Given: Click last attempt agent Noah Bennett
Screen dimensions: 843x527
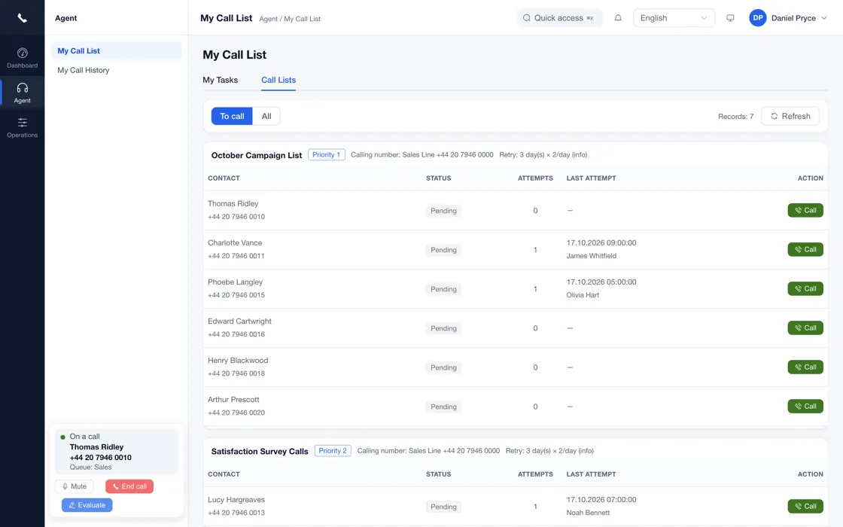Looking at the screenshot, I should point(588,513).
